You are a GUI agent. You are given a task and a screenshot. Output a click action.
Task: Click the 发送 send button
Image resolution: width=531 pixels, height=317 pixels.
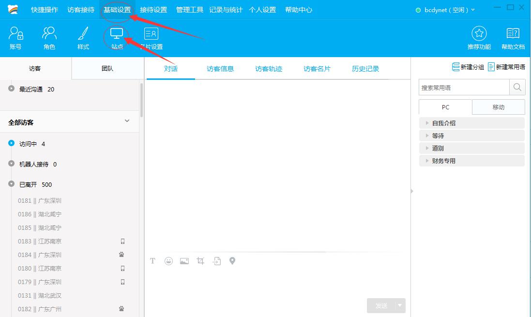382,305
